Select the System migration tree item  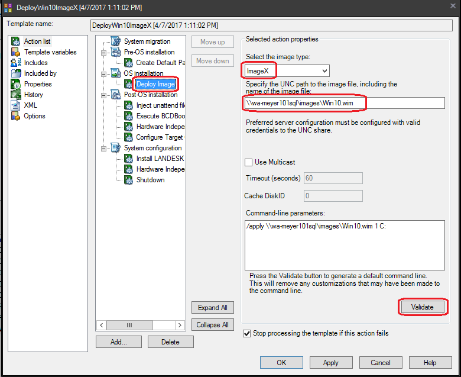tap(147, 41)
